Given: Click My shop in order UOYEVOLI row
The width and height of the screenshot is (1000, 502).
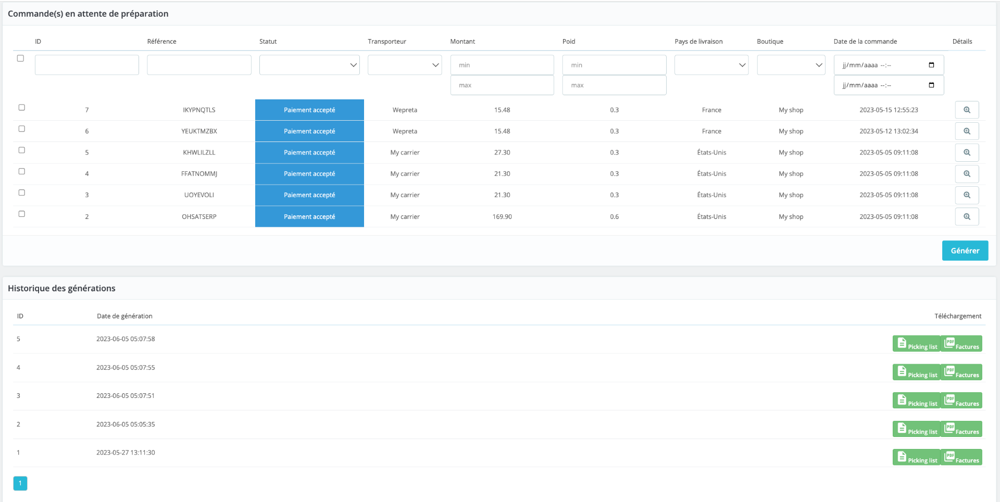Looking at the screenshot, I should (791, 195).
